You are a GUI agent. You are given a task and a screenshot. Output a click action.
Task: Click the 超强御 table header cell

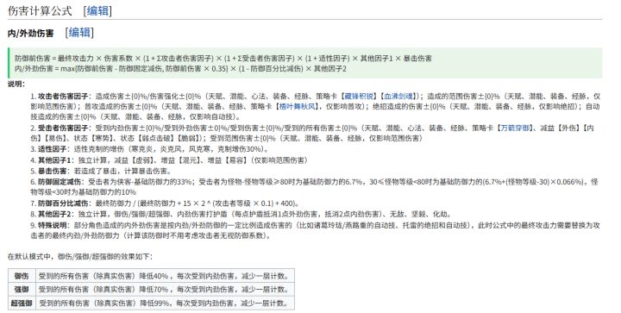[22, 304]
